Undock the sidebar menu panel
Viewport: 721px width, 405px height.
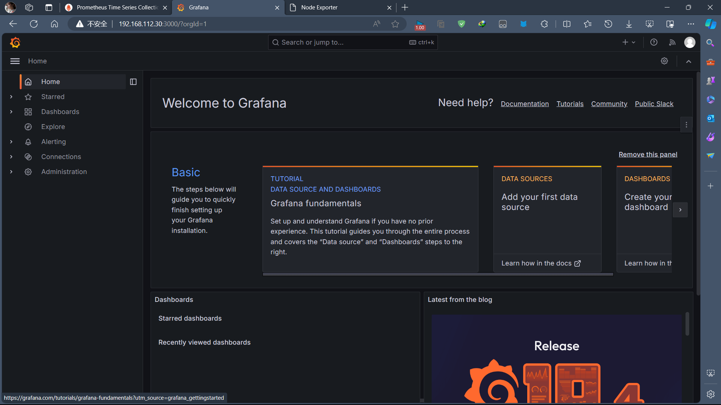click(x=133, y=82)
